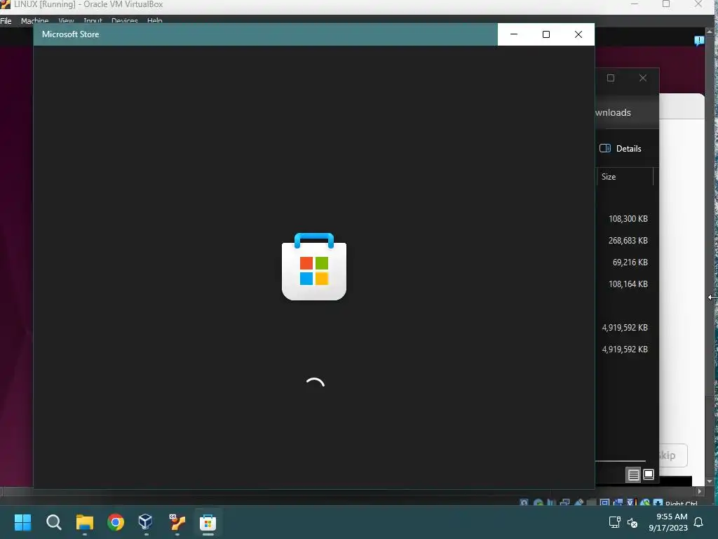Switch File Explorer to large thumbnails view
This screenshot has width=718, height=539.
[x=649, y=474]
